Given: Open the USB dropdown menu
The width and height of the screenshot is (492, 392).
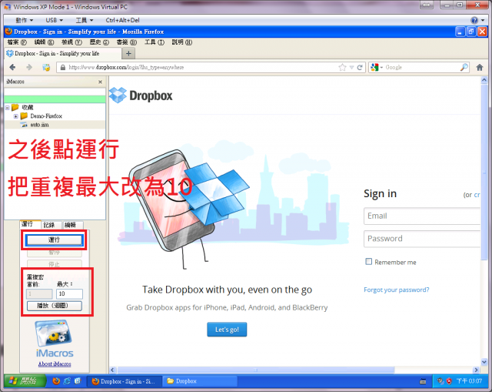Looking at the screenshot, I should click(x=55, y=20).
